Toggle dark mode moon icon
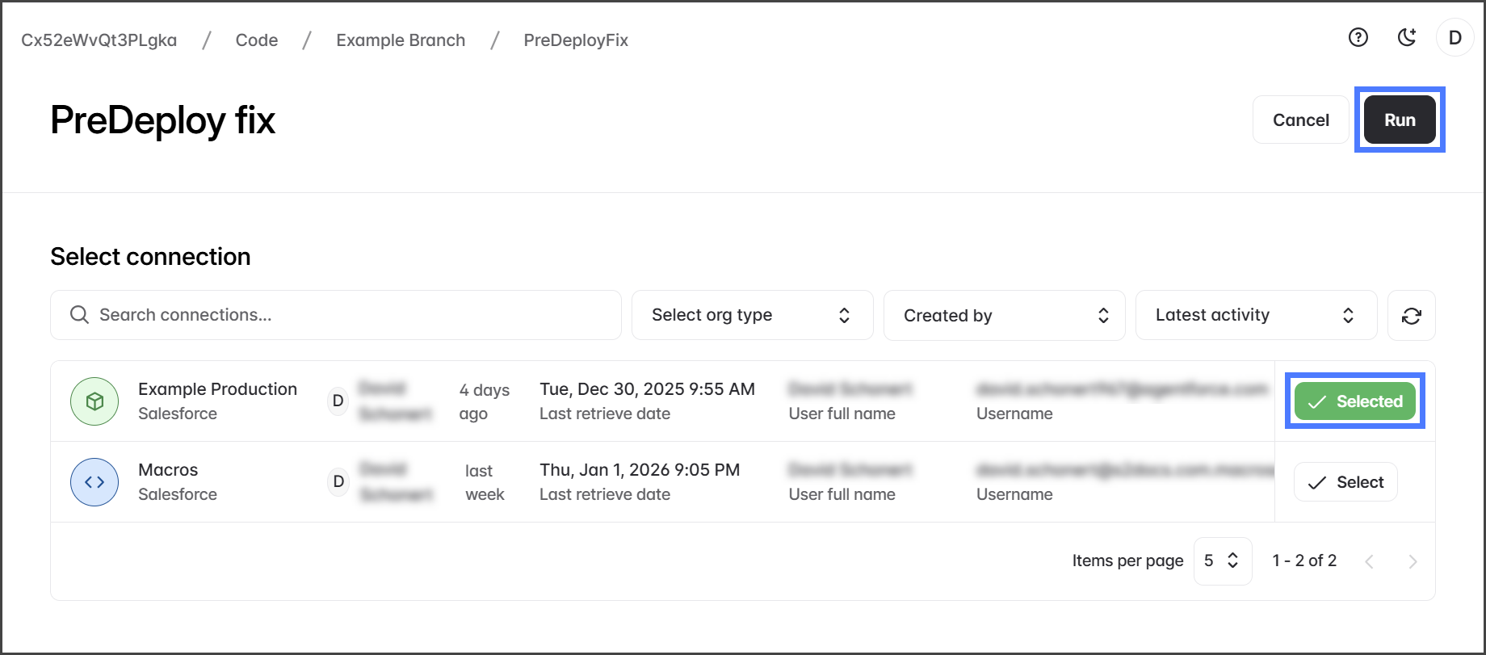Viewport: 1486px width, 655px height. pos(1407,38)
